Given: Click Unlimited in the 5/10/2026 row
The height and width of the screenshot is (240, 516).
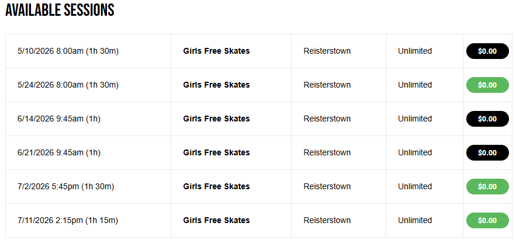Looking at the screenshot, I should click(x=415, y=51).
